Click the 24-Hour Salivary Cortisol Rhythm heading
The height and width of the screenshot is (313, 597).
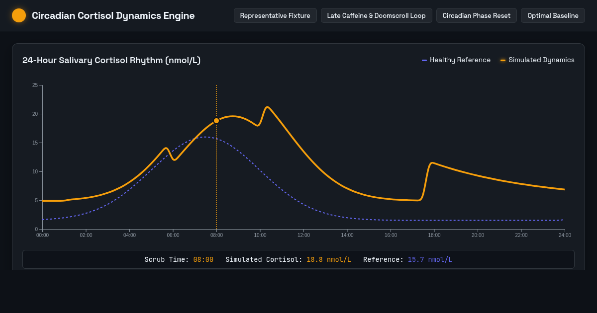pos(111,60)
